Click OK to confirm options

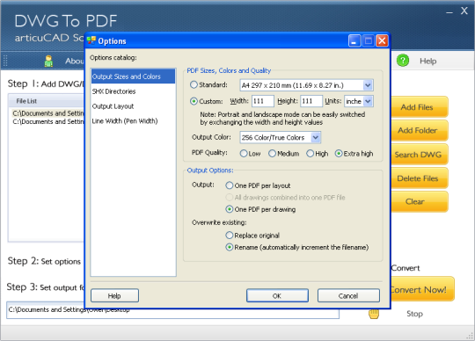click(x=277, y=295)
